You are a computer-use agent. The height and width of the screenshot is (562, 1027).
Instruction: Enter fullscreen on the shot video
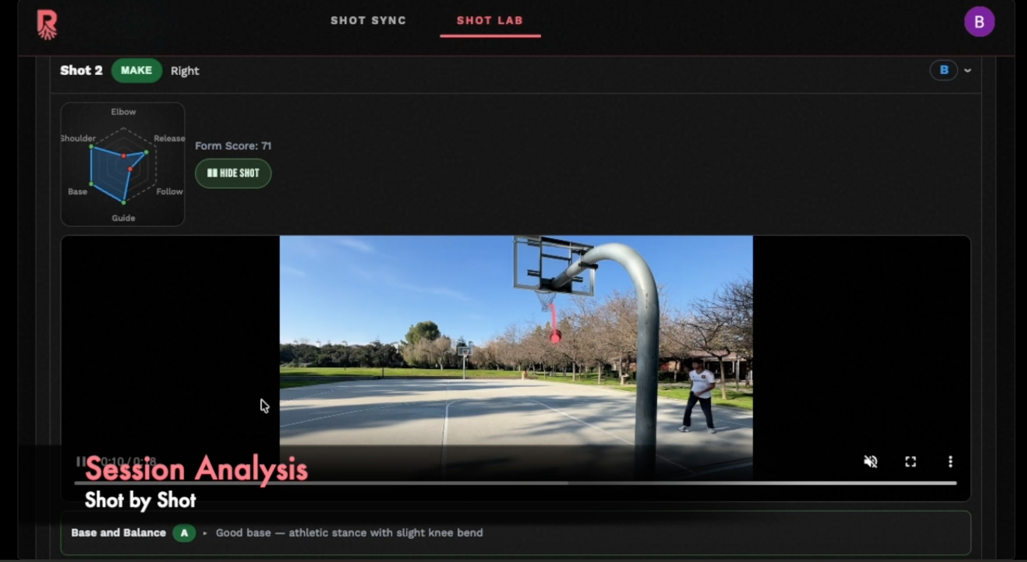910,462
